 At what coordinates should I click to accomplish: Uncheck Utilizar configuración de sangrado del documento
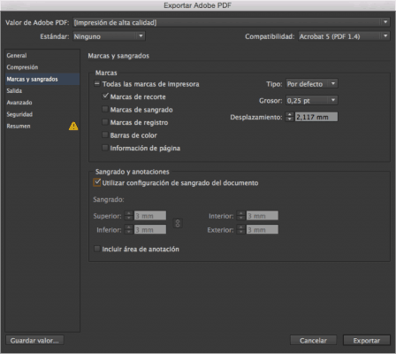click(x=97, y=182)
